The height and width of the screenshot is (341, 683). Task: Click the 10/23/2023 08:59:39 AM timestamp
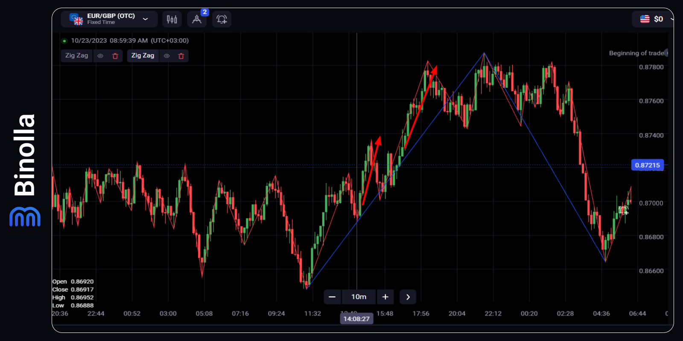[x=130, y=40]
